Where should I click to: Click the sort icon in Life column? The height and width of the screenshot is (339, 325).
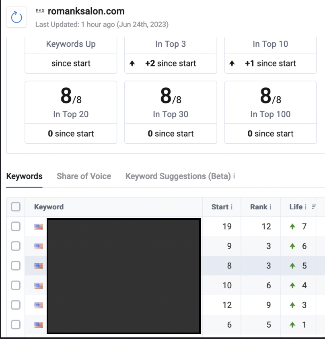314,207
